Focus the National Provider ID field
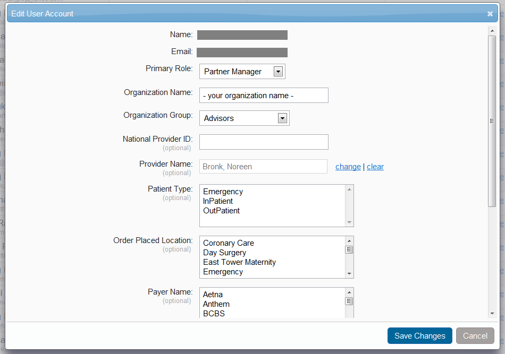Screen dimensions: 505x354 click(x=264, y=142)
